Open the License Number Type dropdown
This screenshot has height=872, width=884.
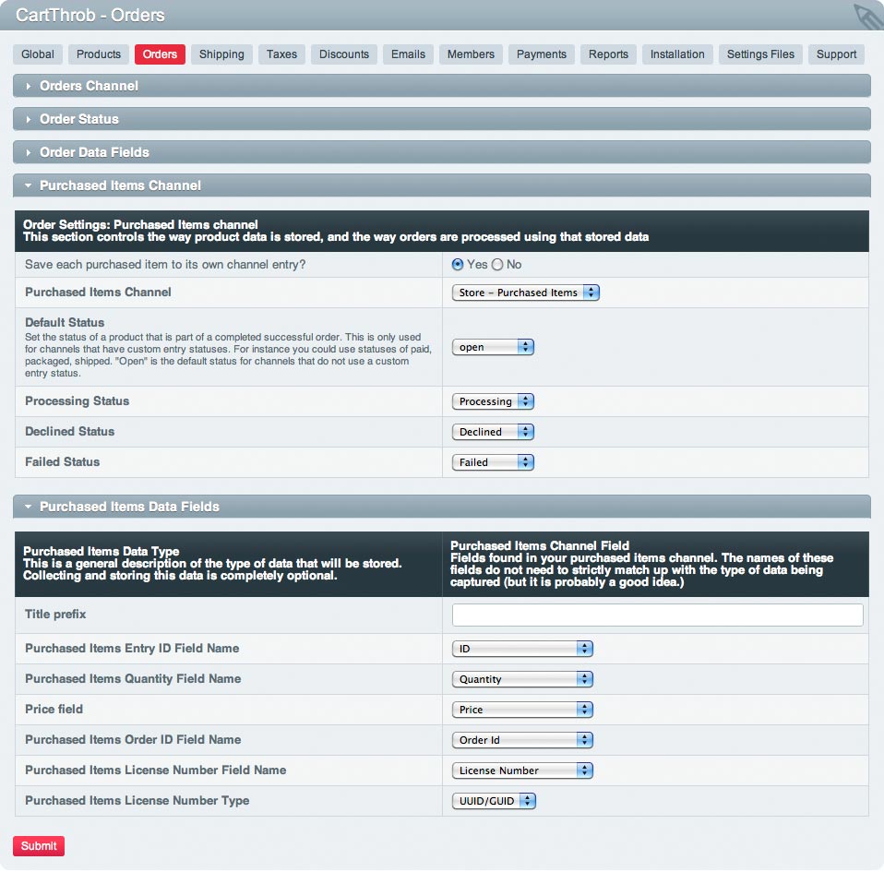click(x=494, y=801)
